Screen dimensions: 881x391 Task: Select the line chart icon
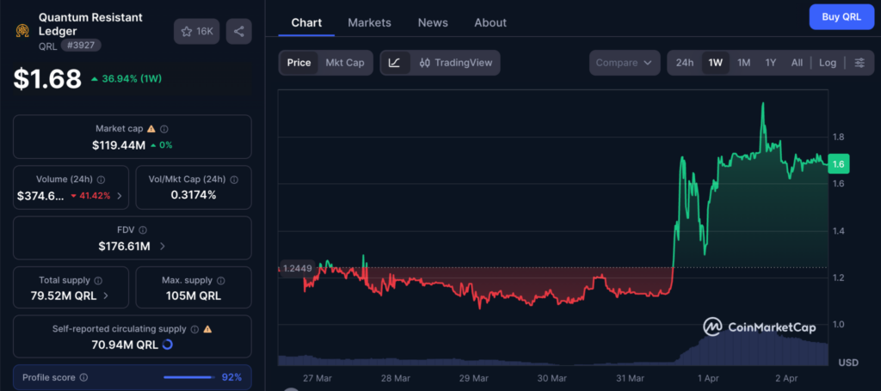(x=395, y=63)
